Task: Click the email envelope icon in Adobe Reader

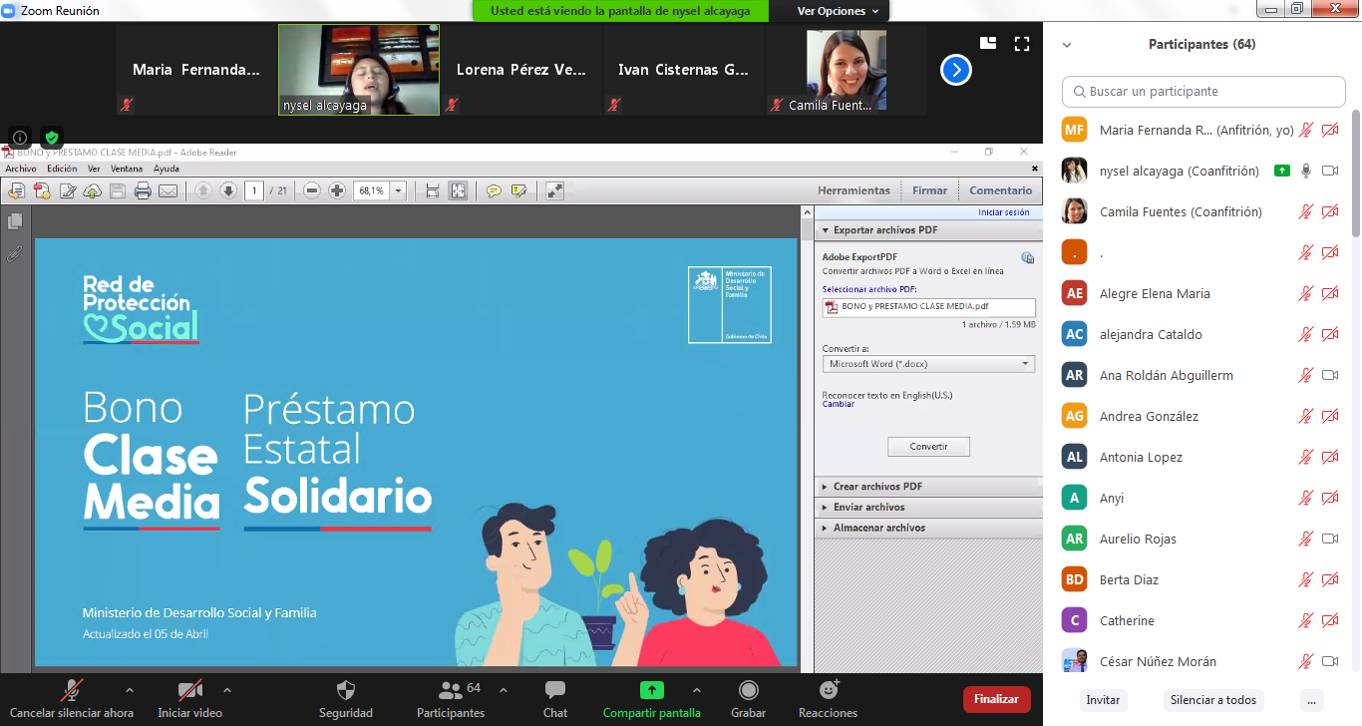Action: [168, 190]
